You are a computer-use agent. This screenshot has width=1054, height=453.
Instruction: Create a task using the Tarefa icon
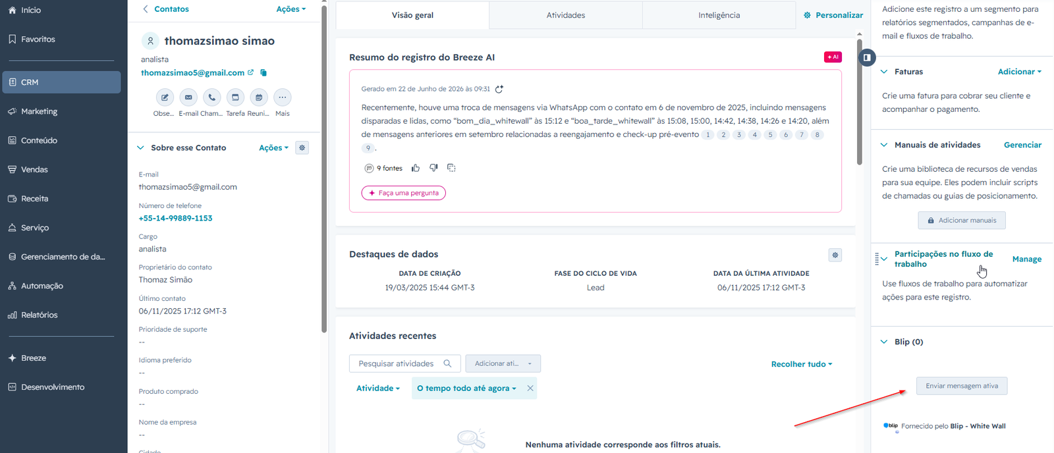[x=235, y=97]
